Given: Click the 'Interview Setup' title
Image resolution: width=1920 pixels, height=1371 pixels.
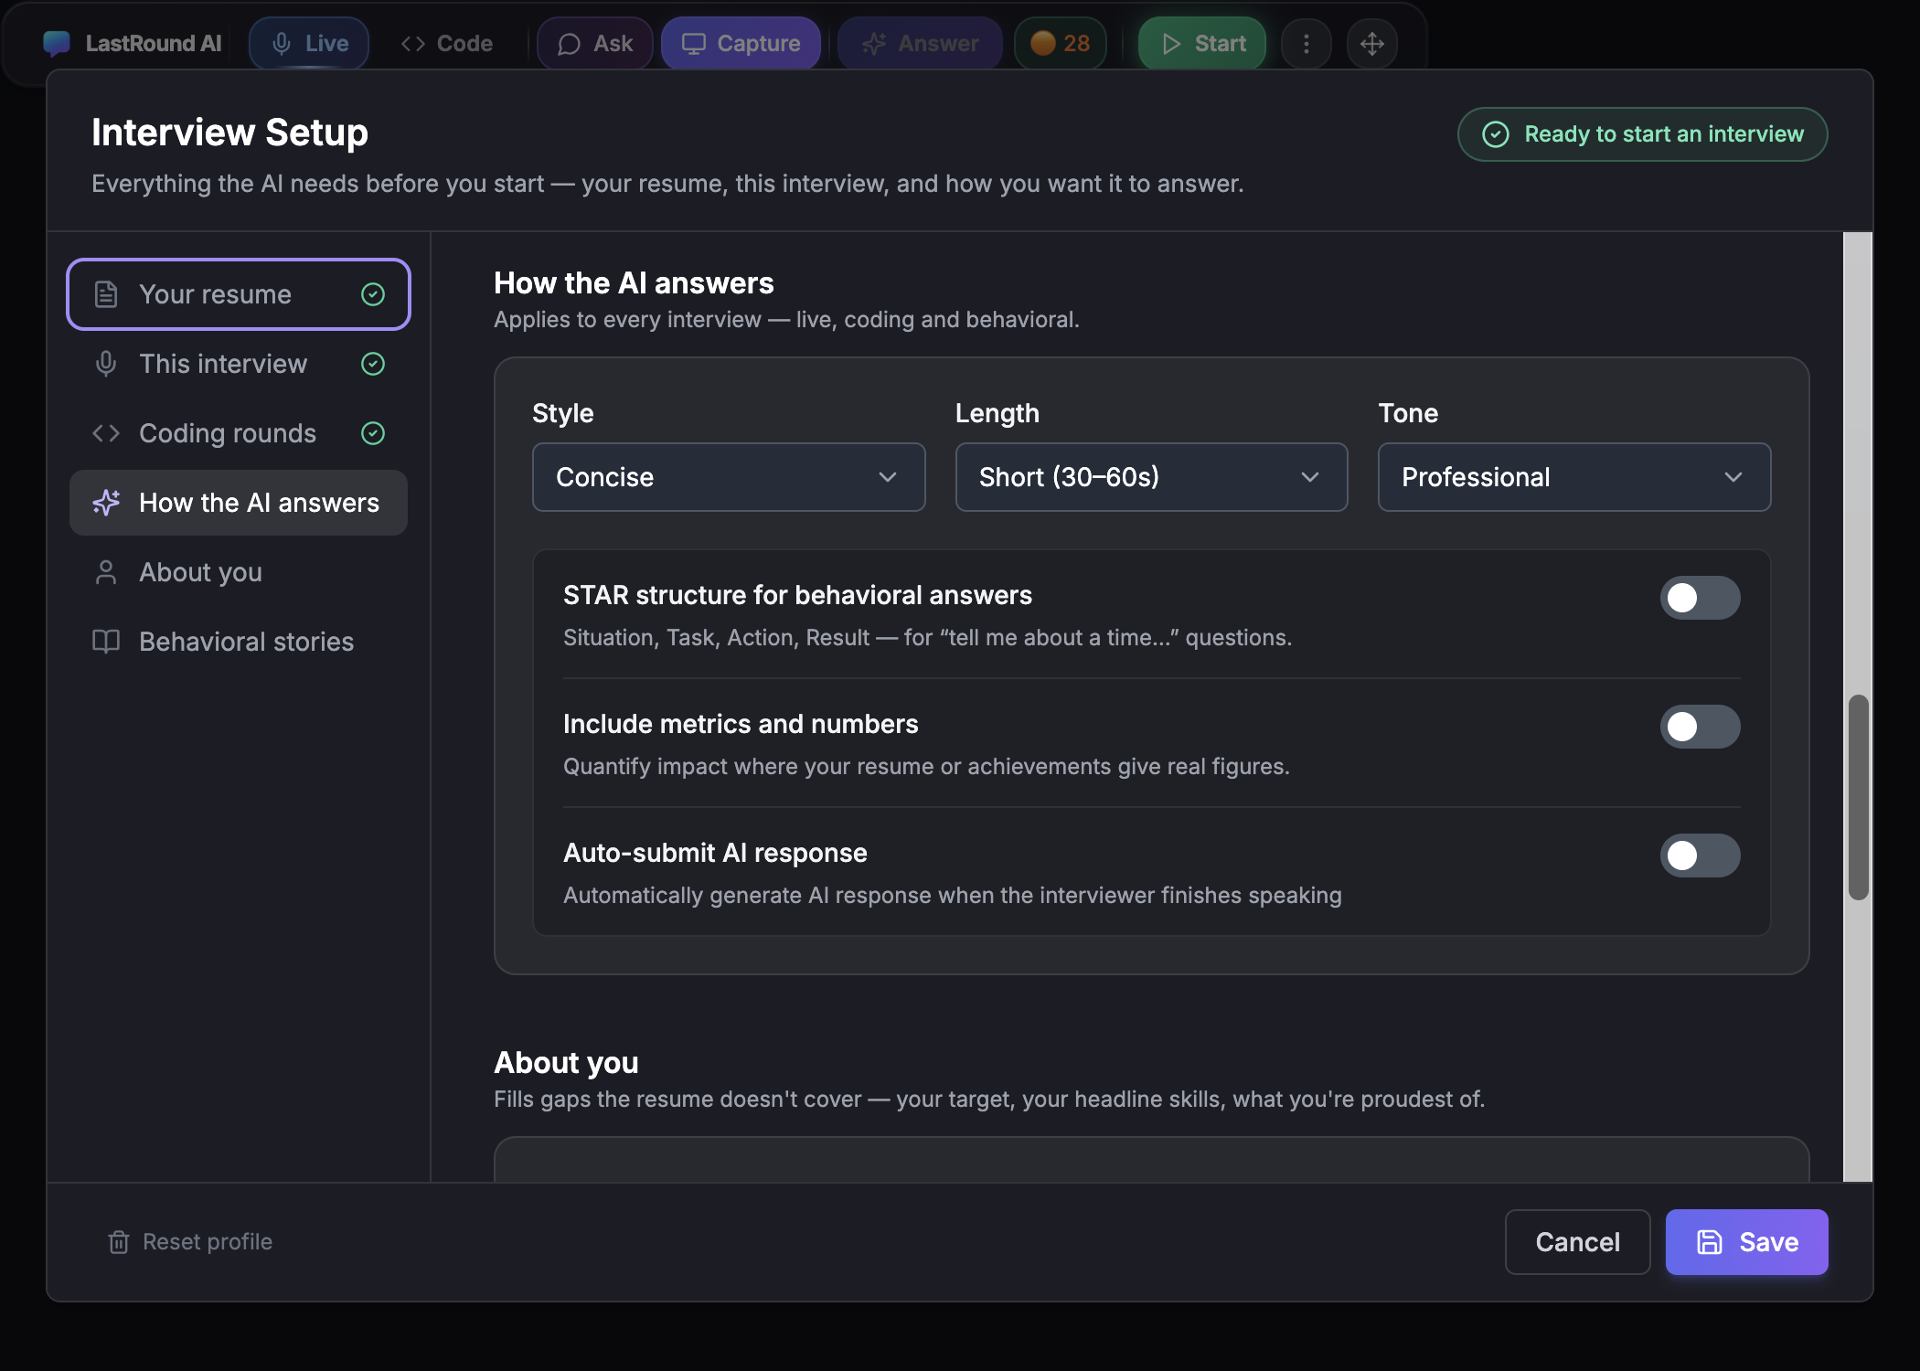Looking at the screenshot, I should click(x=229, y=133).
